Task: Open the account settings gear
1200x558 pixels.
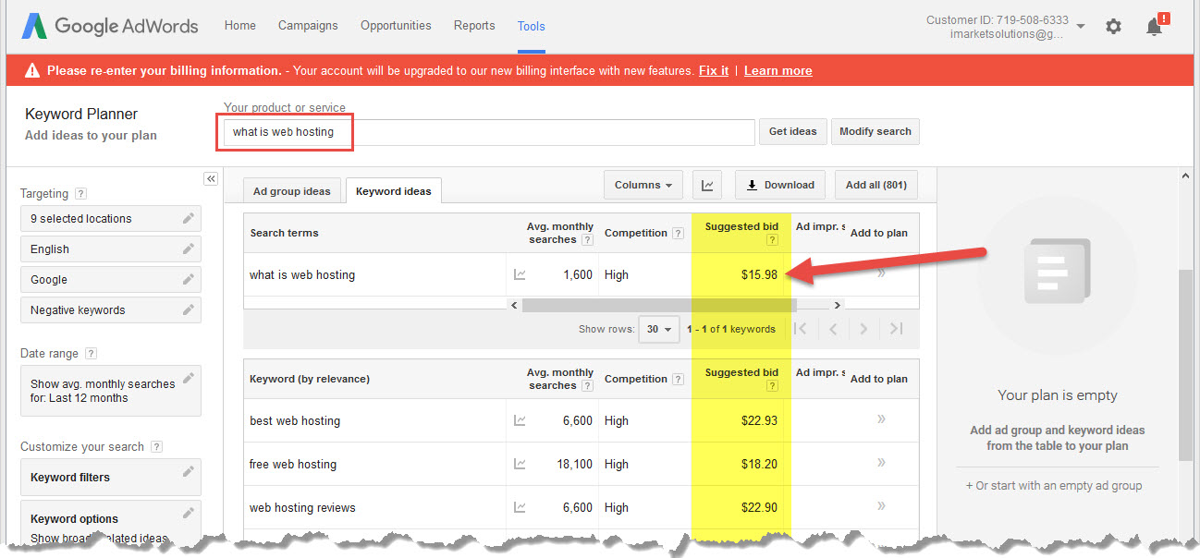Action: [1113, 26]
